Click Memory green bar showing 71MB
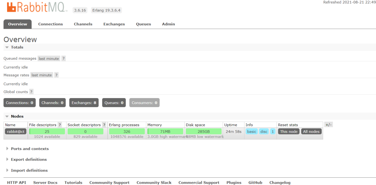Viewport: 376px width, 185px height. coord(165,131)
